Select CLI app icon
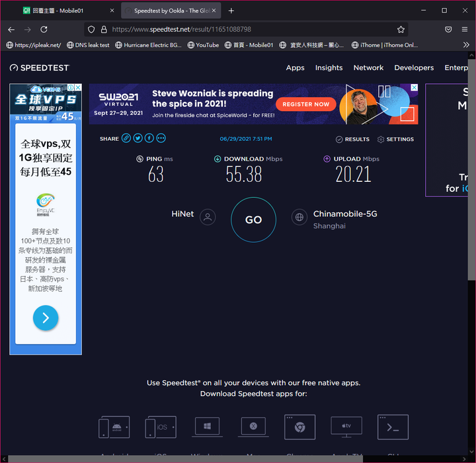The width and height of the screenshot is (476, 463). (393, 427)
